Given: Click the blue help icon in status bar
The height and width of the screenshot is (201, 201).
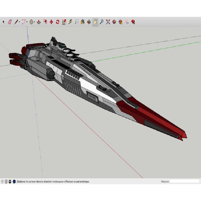Looking at the screenshot, I should click(14, 181).
